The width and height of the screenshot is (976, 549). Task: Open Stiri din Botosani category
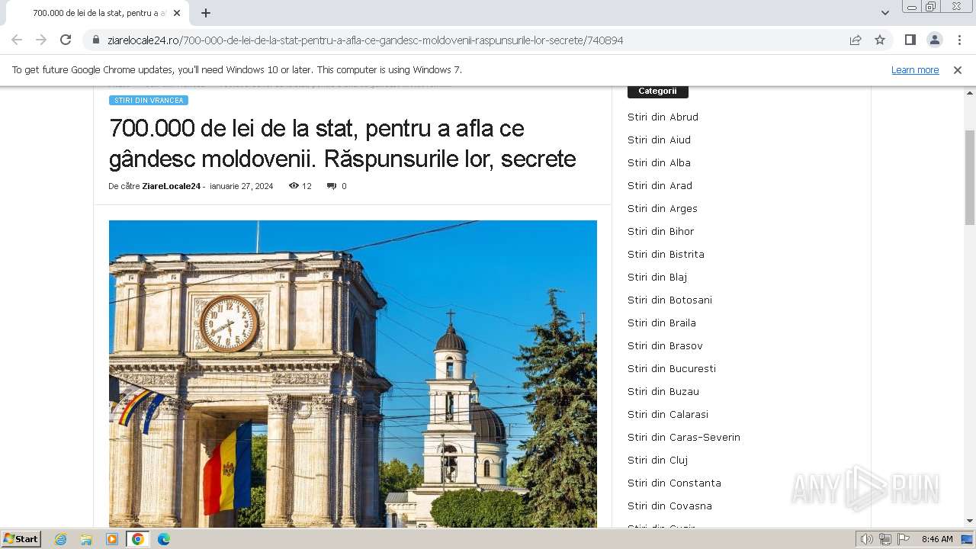point(669,300)
